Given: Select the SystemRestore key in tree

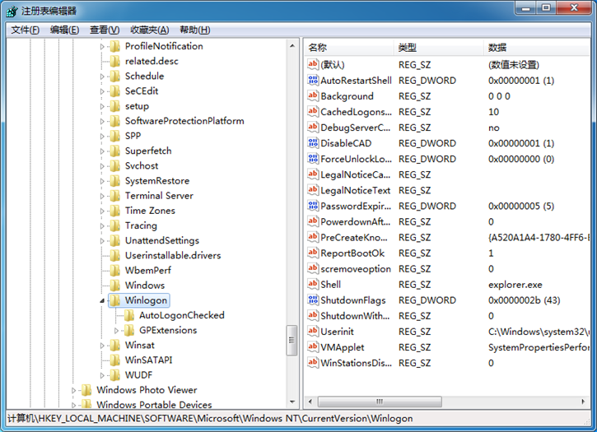Looking at the screenshot, I should 156,181.
